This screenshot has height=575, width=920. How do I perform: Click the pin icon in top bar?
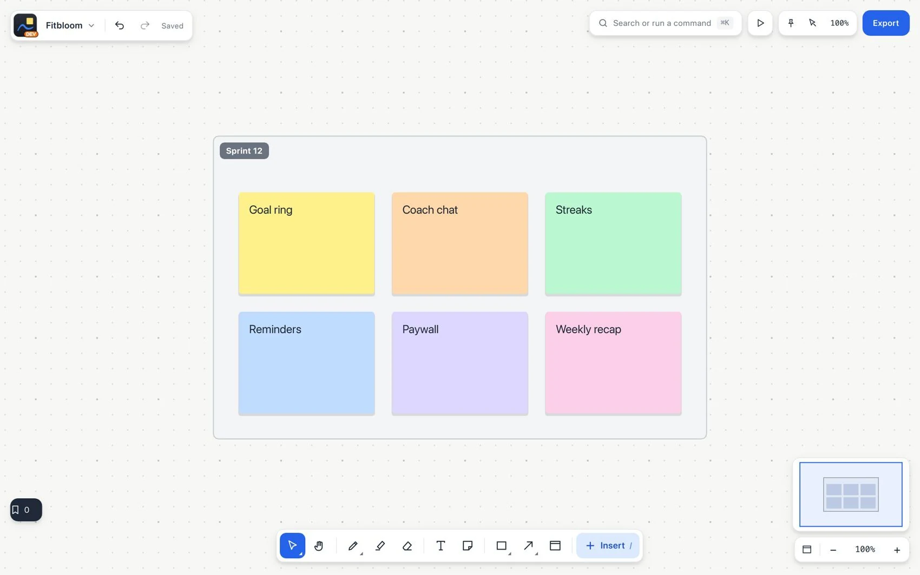791,23
